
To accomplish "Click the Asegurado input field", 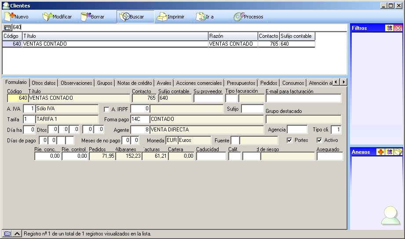I will 330,156.
